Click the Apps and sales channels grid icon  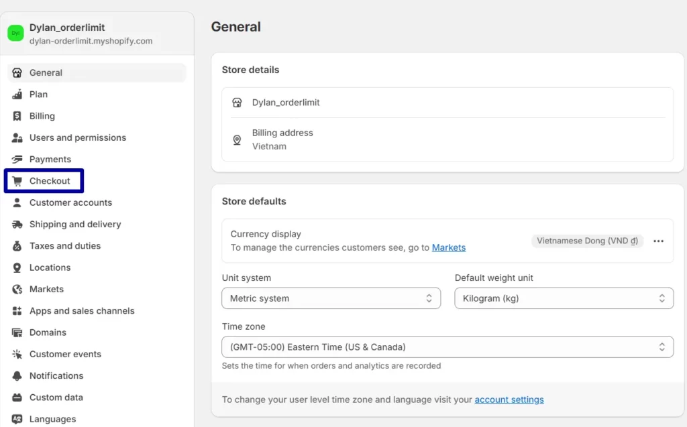17,311
